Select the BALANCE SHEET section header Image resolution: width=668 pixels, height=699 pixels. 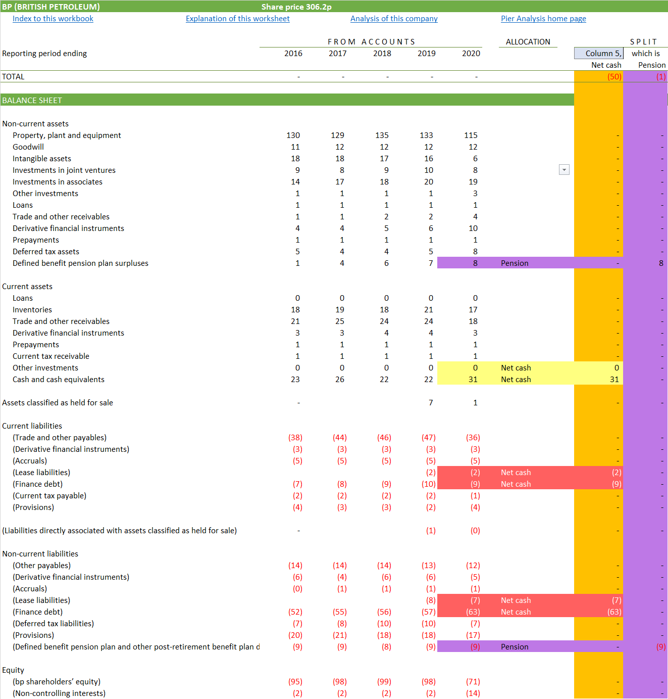pos(287,100)
